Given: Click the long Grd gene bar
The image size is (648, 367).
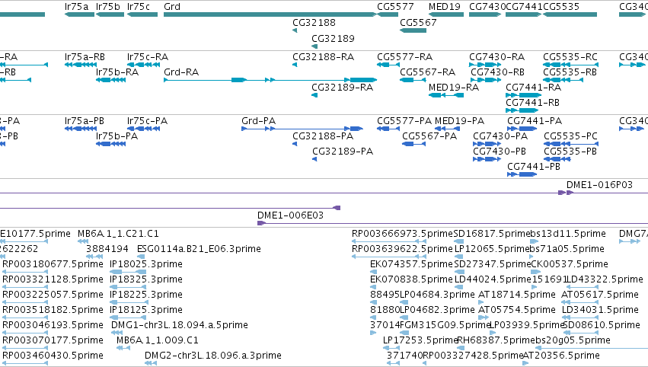Looking at the screenshot, I should point(270,14).
